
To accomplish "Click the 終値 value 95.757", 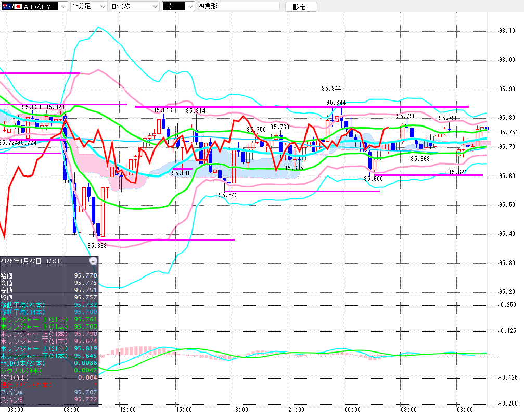I will pos(85,298).
